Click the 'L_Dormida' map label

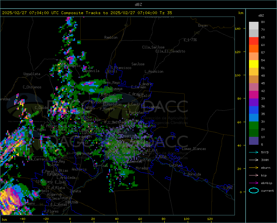[192, 174]
